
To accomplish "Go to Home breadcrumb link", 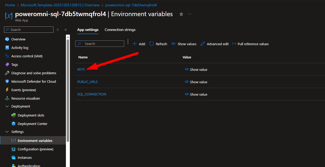I will [10, 5].
